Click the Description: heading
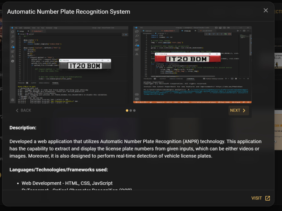282x211 pixels. pyautogui.click(x=23, y=128)
